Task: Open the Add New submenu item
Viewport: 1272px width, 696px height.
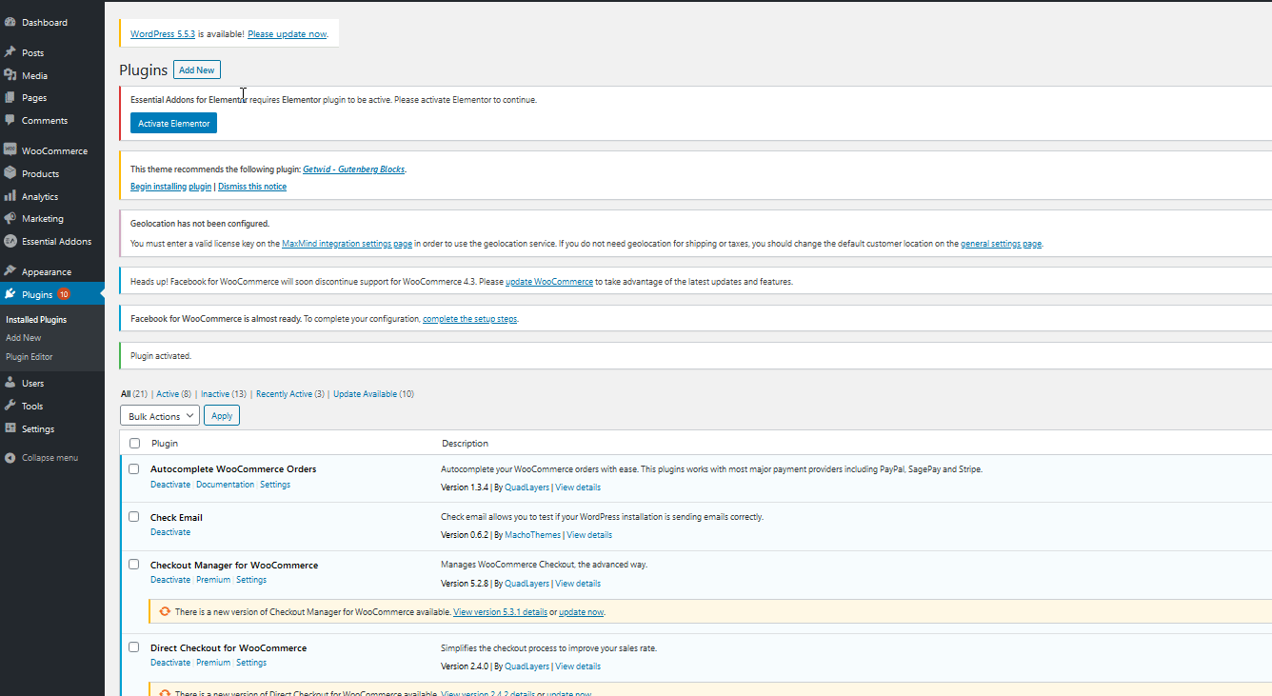Action: point(24,338)
